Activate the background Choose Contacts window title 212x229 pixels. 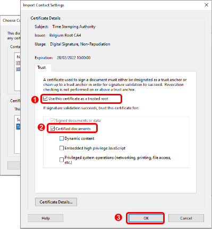pos(11,21)
